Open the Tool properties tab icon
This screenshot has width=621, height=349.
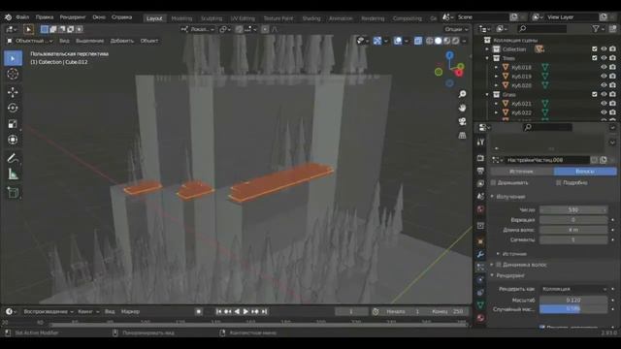480,143
